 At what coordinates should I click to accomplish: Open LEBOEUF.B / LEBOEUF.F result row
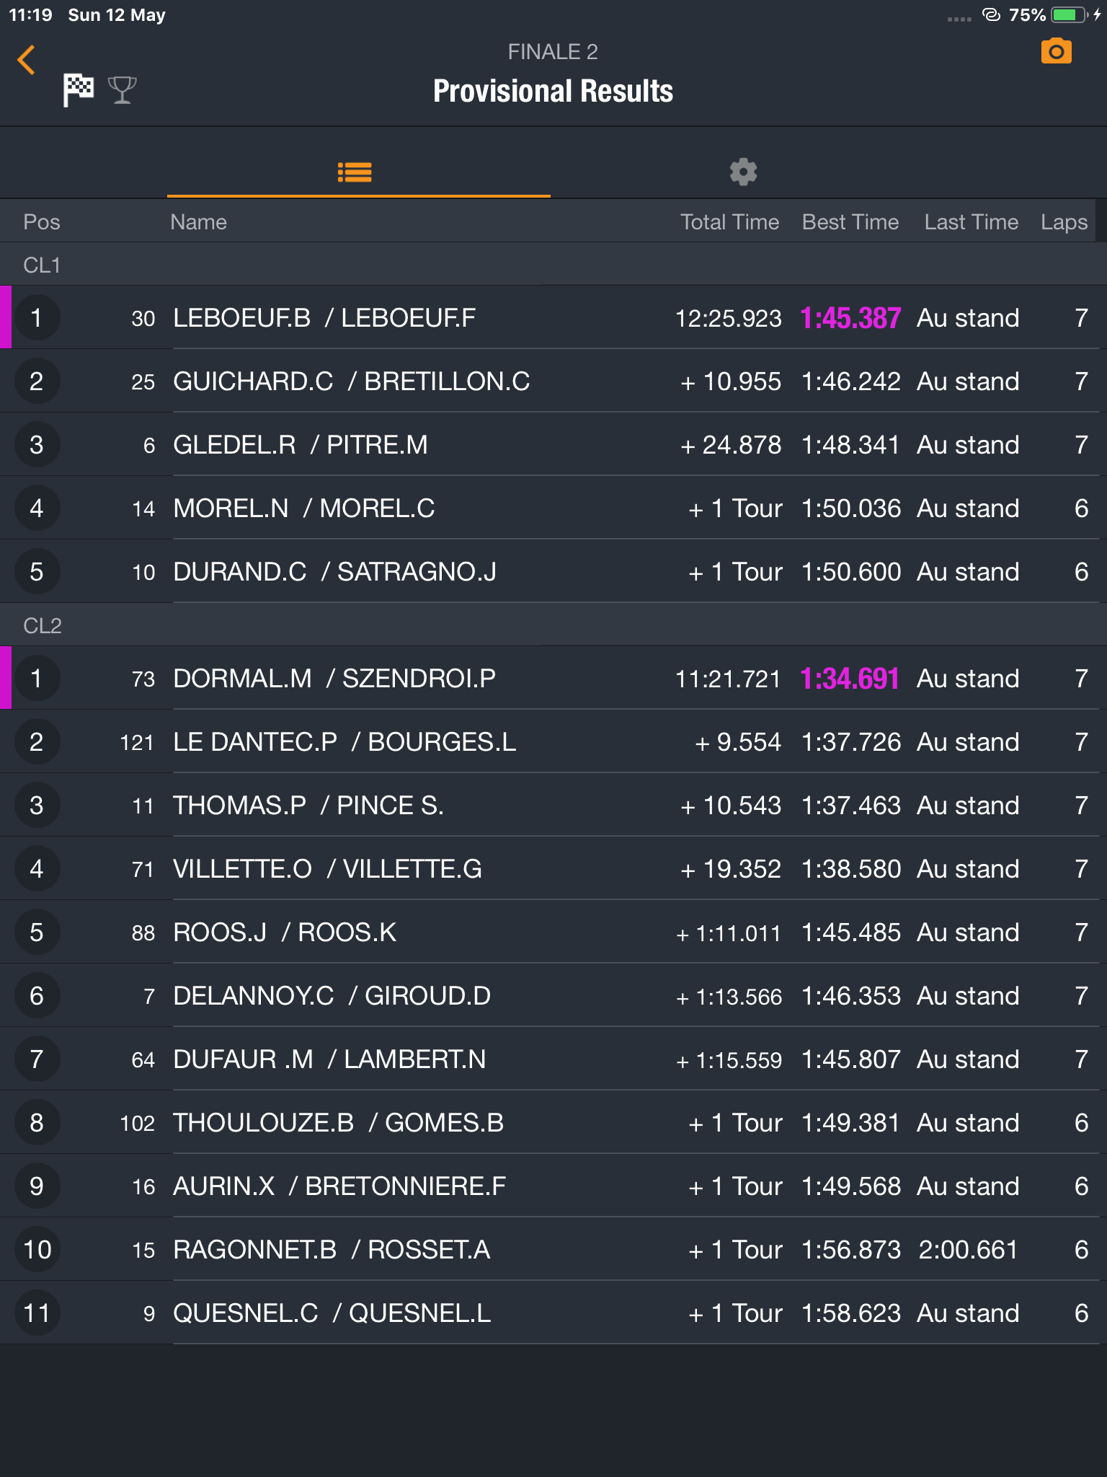[x=553, y=318]
